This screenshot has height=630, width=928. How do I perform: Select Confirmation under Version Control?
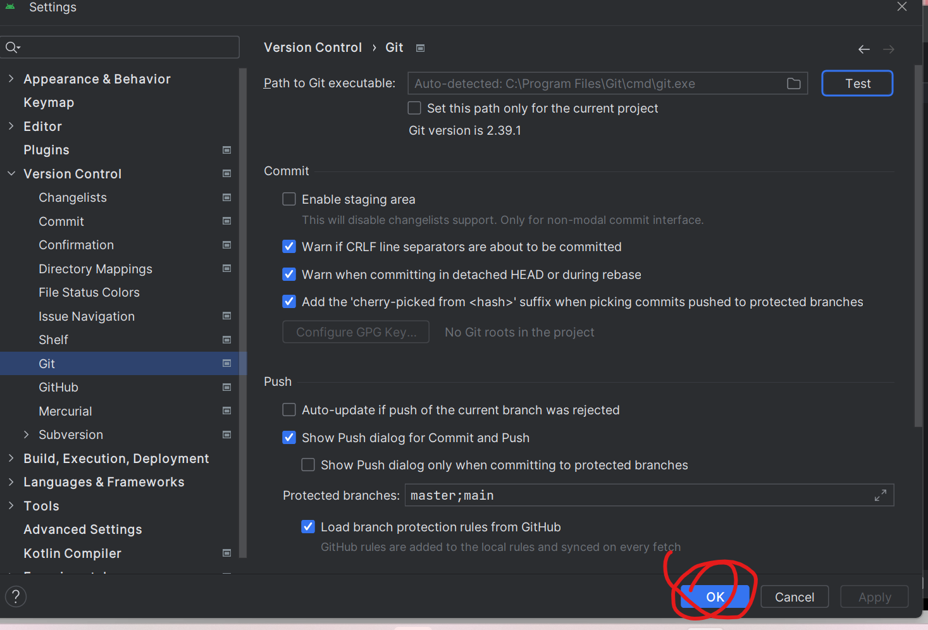[76, 245]
